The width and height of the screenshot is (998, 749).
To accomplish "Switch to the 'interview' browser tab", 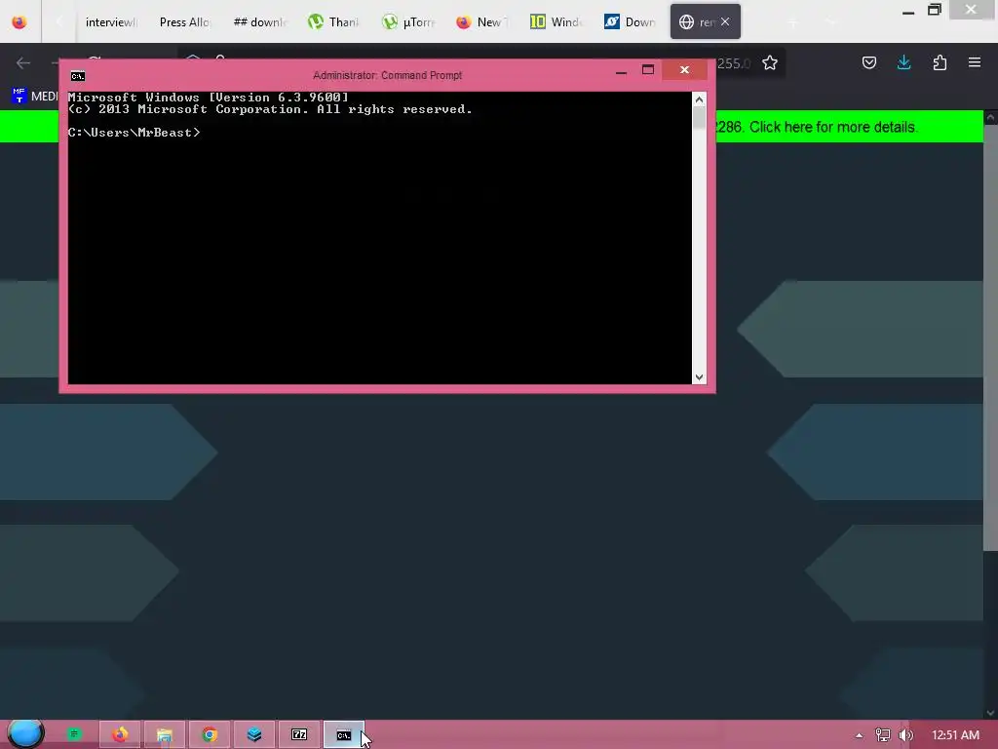I will [x=111, y=22].
